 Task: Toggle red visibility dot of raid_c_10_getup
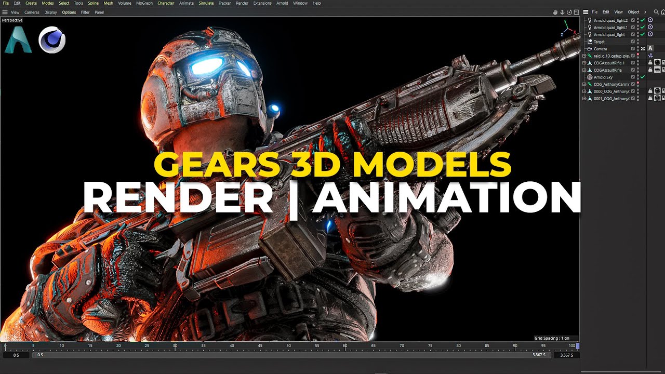coord(638,55)
